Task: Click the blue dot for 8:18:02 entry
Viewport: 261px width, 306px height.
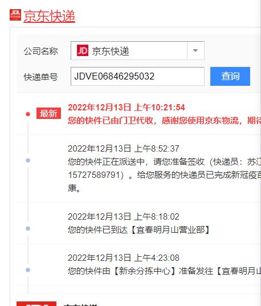Action: [x=28, y=228]
